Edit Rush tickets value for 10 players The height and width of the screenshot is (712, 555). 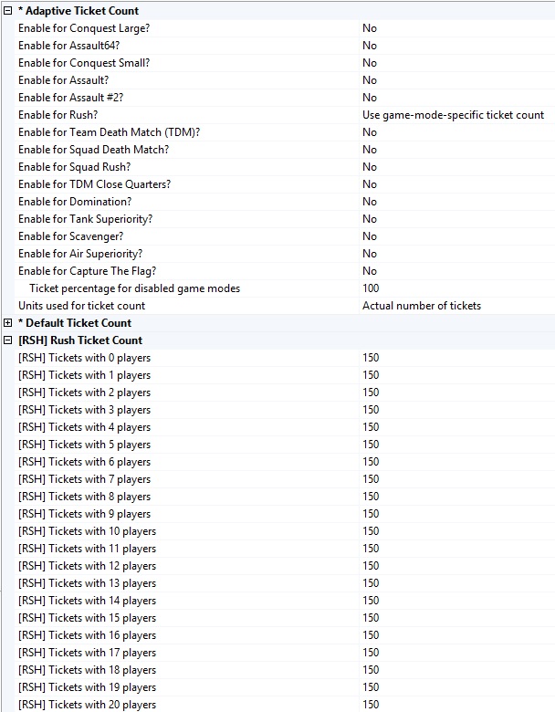tap(371, 531)
